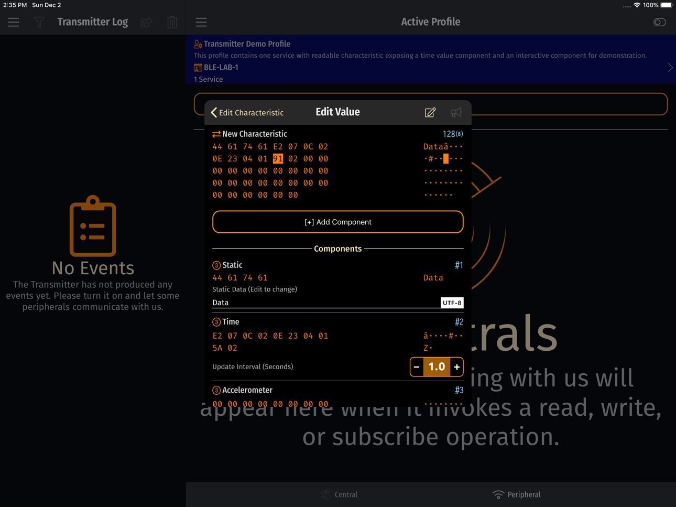Click the New Characteristic arrows icon
Screen dimensions: 676x507
(216, 134)
